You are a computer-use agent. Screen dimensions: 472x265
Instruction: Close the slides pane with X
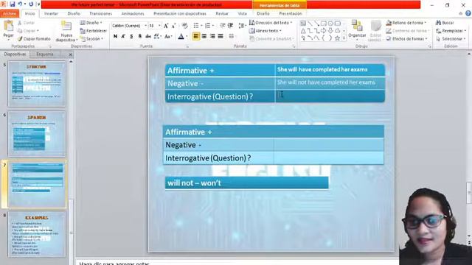click(x=71, y=54)
